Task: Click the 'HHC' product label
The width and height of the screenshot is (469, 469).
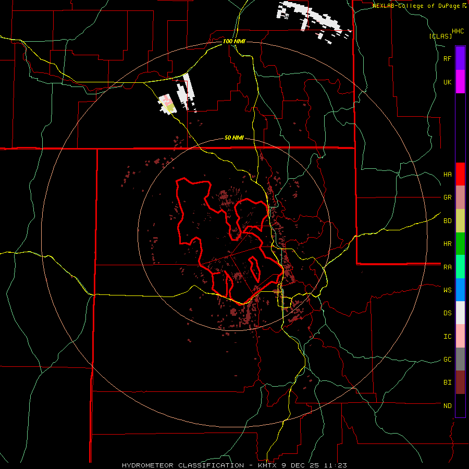Action: coord(458,31)
